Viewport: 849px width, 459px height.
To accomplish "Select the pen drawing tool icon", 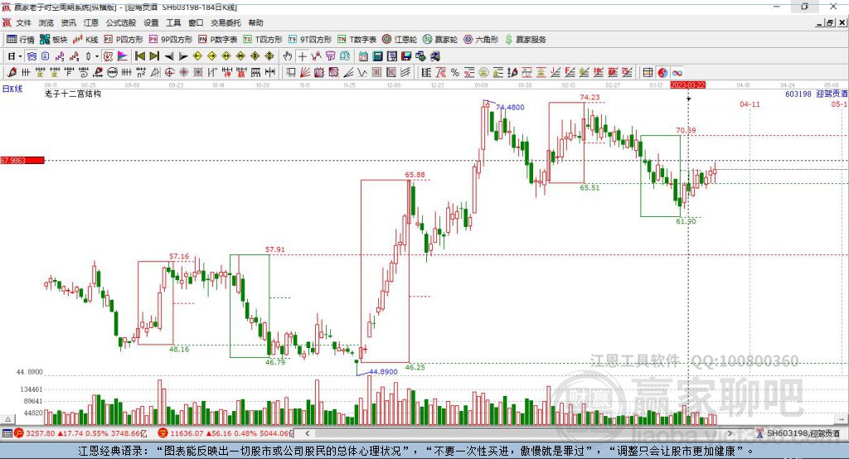I will coord(12,72).
